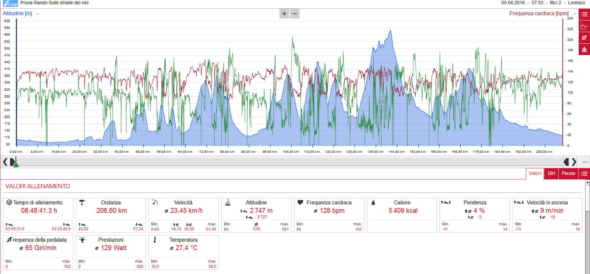Click the max altitude value 581
This screenshot has height=274, width=590.
tap(285, 229)
